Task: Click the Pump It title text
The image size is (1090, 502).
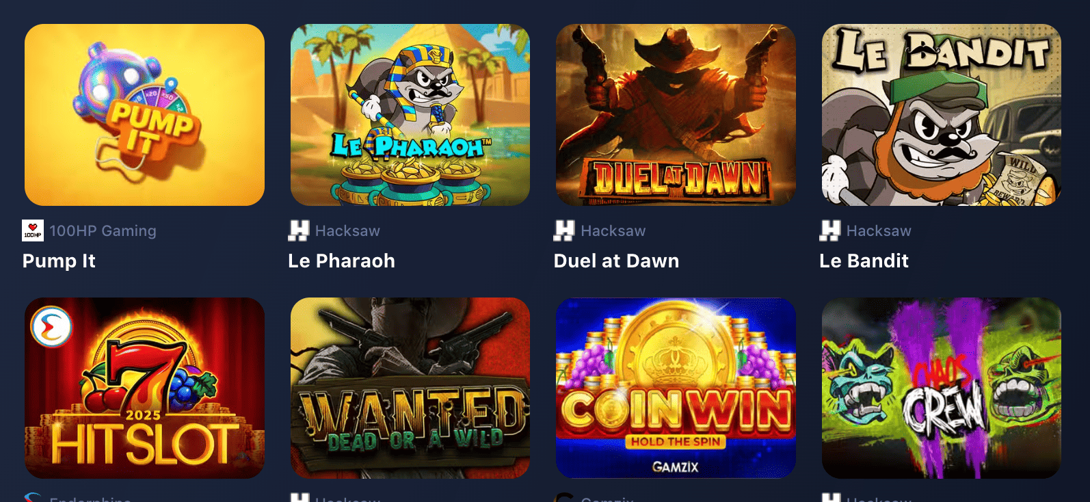Action: pyautogui.click(x=59, y=261)
